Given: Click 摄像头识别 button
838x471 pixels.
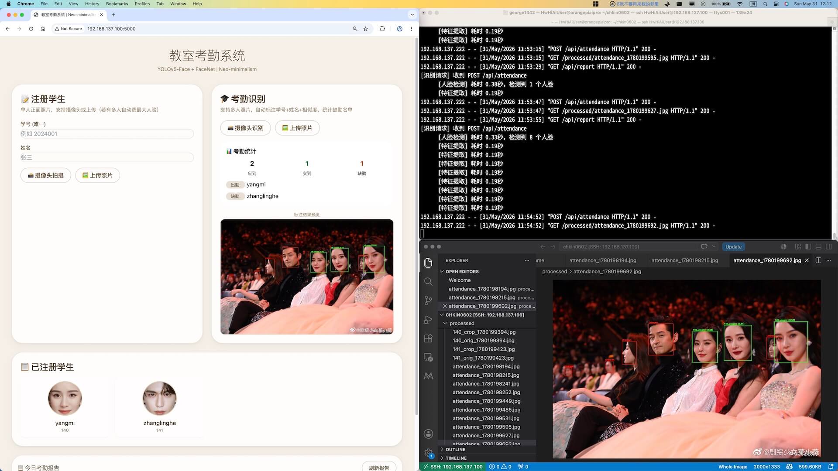Looking at the screenshot, I should click(245, 128).
